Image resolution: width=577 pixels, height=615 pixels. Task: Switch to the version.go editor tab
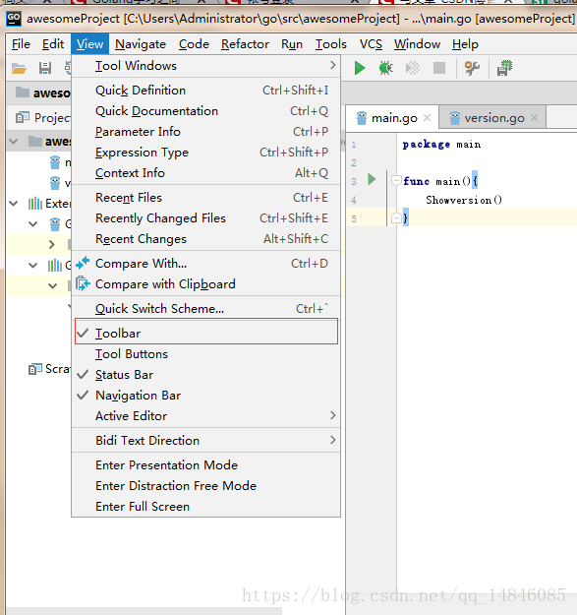494,118
